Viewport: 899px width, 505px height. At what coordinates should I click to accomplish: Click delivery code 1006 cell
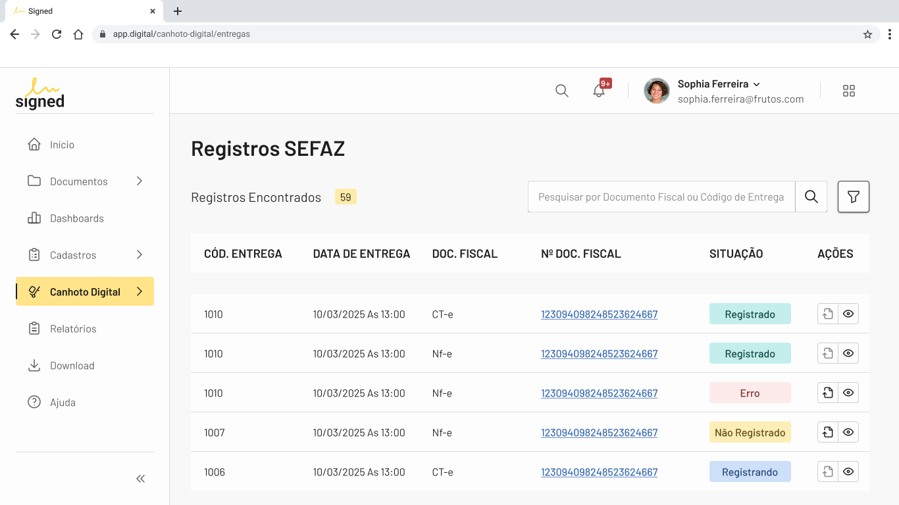[x=215, y=472]
